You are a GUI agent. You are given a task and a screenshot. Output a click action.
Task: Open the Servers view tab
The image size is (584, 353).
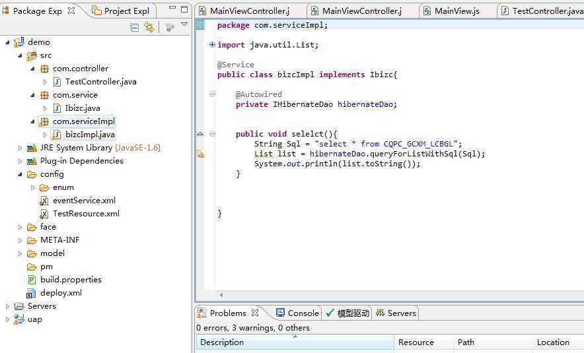click(396, 313)
